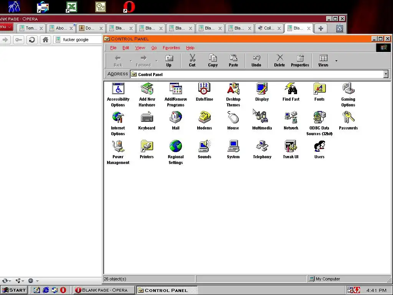Viewport: 393px width, 295px height.
Task: Reload the page in Opera
Action: coord(32,40)
